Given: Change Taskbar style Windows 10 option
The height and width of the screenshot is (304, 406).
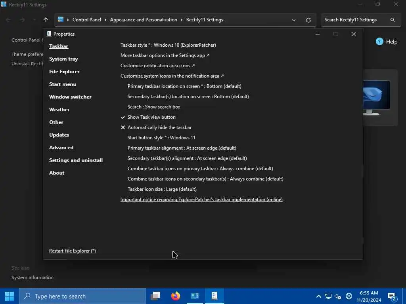Looking at the screenshot, I should pos(168,45).
